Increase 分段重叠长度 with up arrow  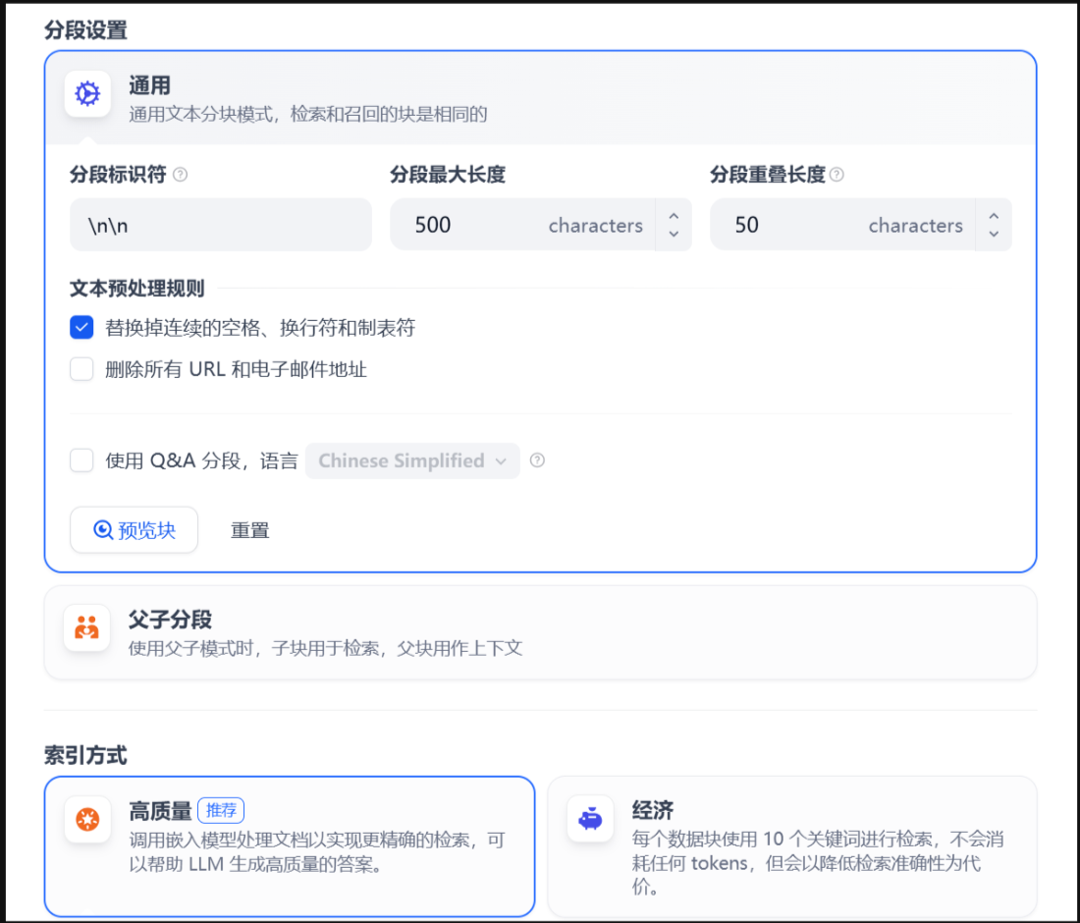point(994,216)
